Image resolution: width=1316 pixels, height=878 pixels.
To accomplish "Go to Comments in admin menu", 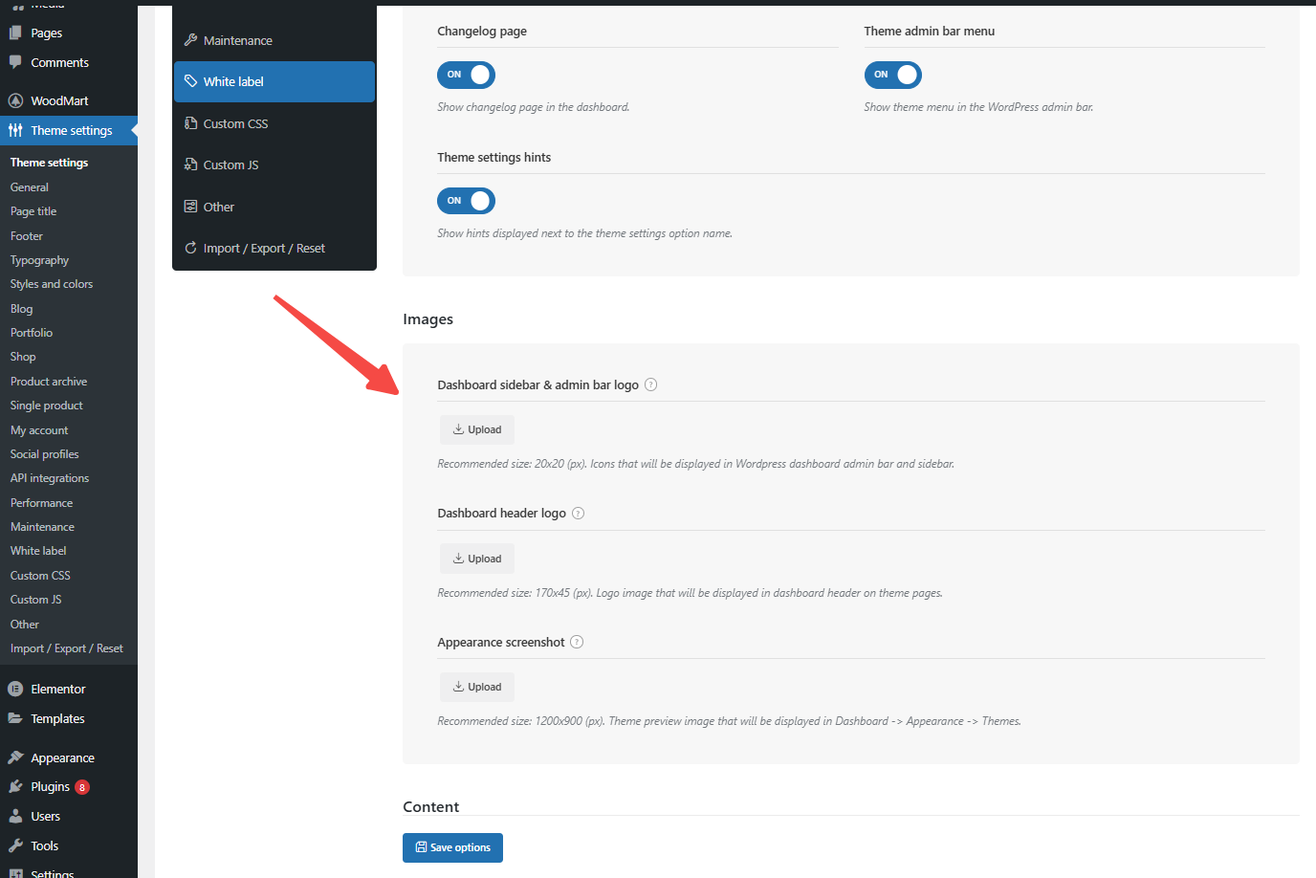I will (x=59, y=62).
